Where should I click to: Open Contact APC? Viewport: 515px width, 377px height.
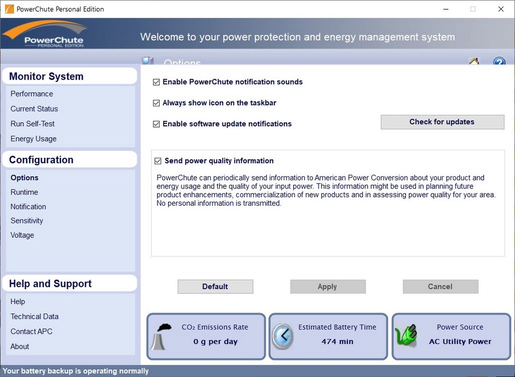click(x=31, y=332)
